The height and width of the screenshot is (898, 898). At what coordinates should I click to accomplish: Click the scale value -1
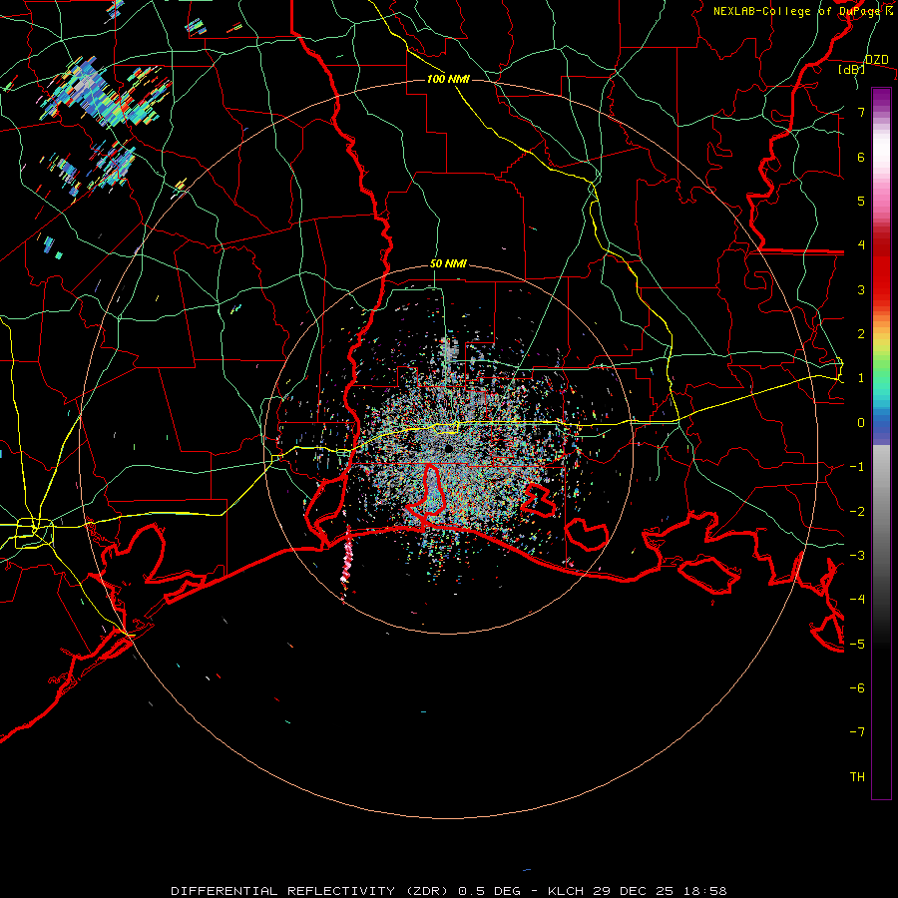[857, 467]
